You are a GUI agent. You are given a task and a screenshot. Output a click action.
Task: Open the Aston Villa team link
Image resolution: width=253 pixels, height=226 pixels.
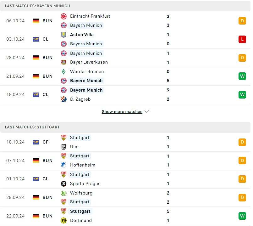(x=82, y=35)
